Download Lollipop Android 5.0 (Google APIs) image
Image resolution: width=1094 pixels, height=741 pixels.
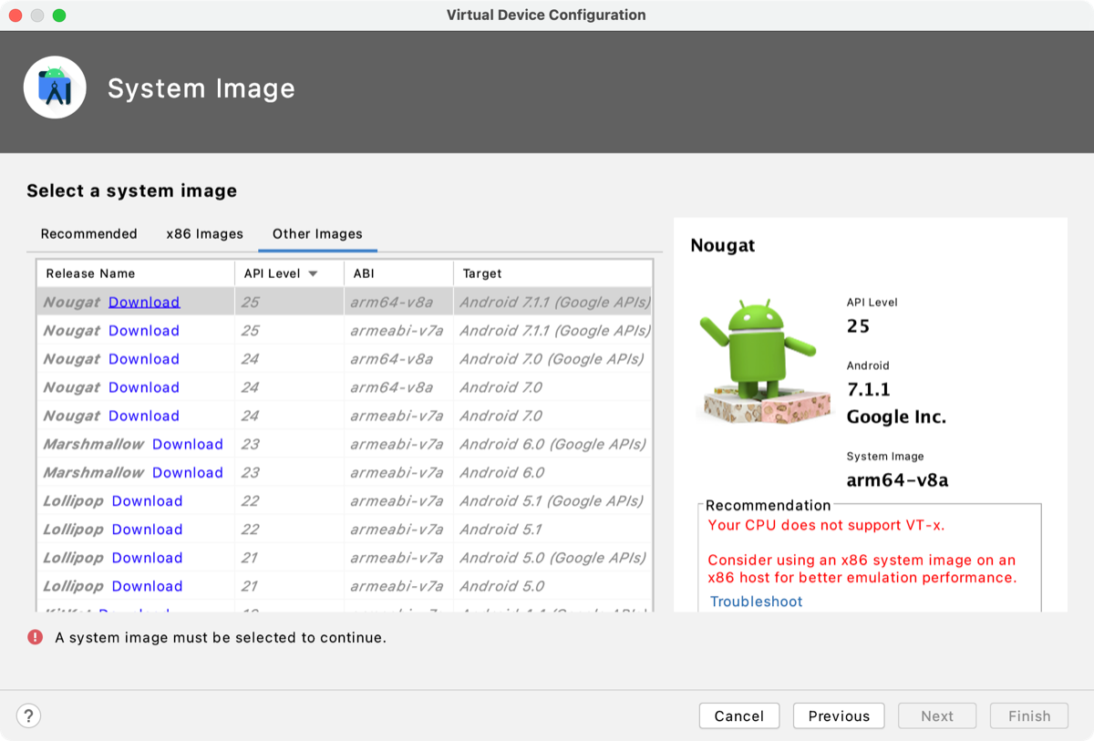pyautogui.click(x=148, y=557)
